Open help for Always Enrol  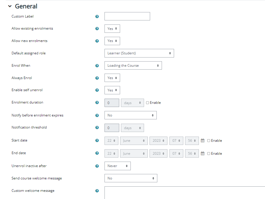(97, 78)
